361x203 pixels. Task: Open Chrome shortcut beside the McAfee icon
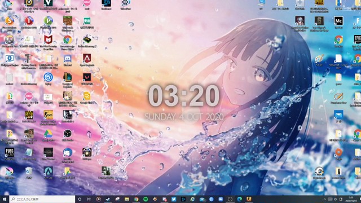68,40
